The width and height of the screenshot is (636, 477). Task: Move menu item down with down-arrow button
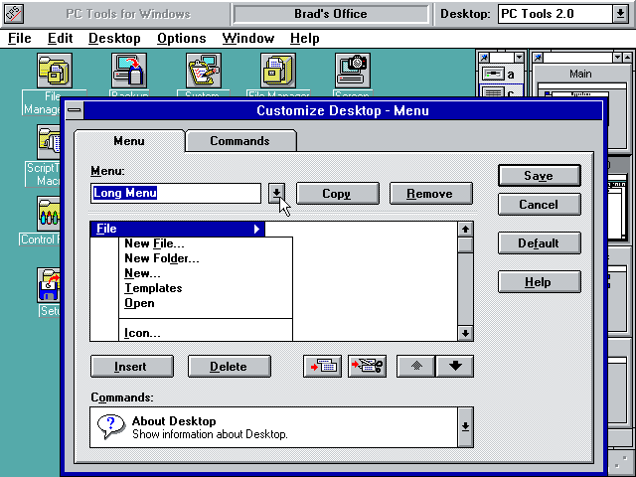click(455, 367)
